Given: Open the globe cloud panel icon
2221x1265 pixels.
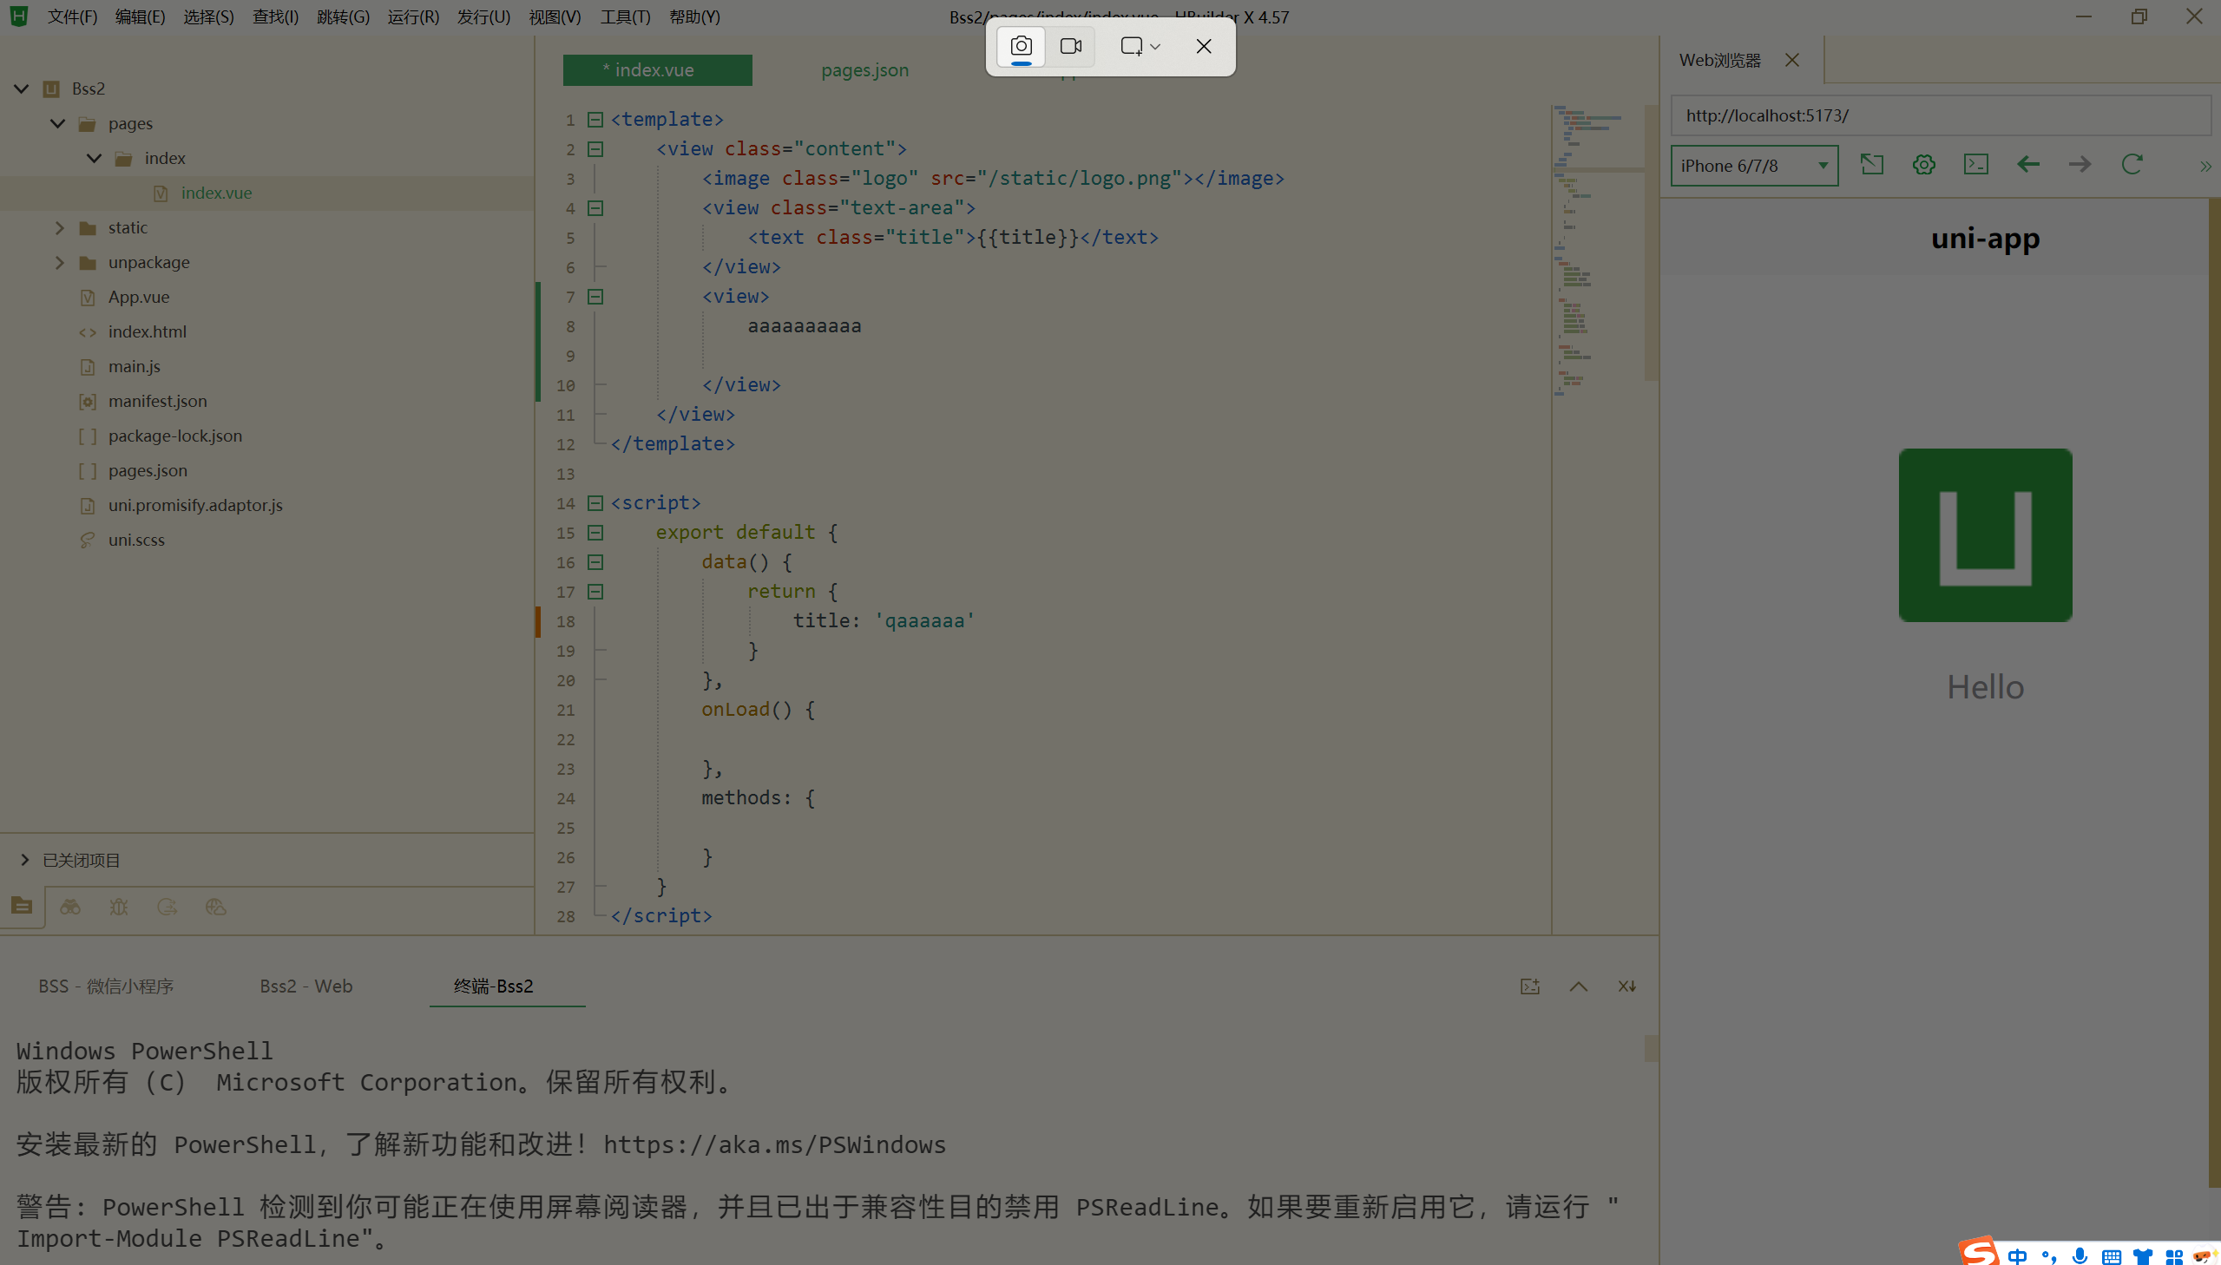Looking at the screenshot, I should (215, 906).
